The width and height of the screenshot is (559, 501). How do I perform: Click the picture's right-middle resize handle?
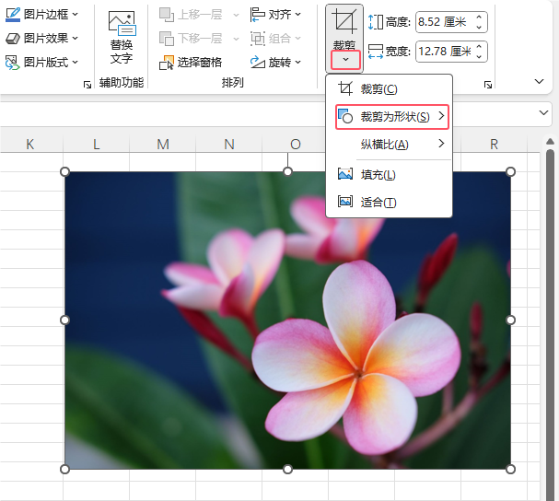[510, 320]
